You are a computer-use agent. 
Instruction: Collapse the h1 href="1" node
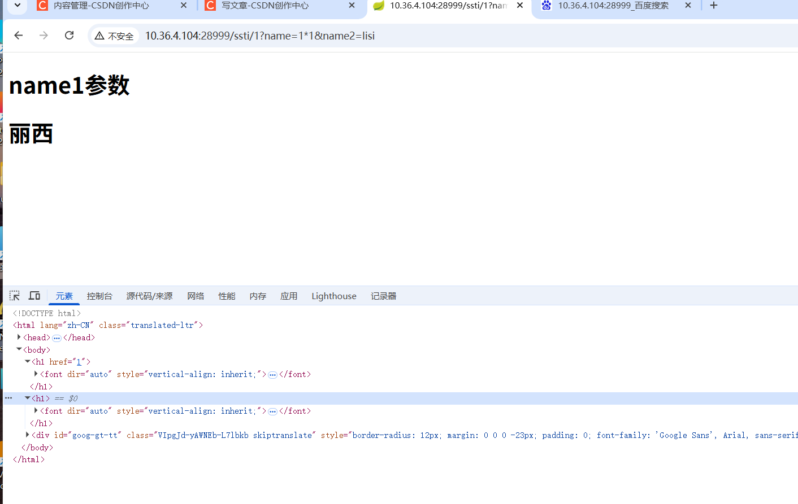(x=28, y=361)
